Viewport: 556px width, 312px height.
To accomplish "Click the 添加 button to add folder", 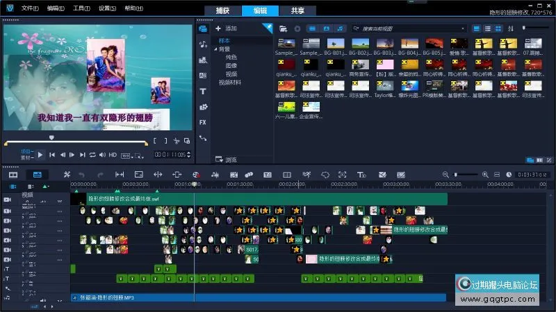I will [227, 28].
